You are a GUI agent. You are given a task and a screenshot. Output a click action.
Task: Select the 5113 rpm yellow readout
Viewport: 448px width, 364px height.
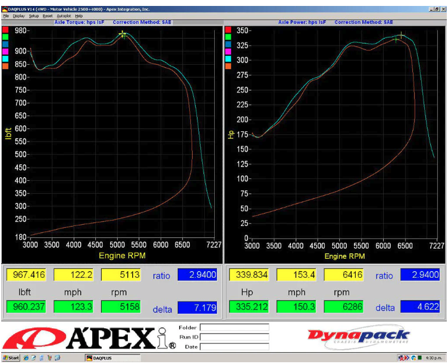121,275
